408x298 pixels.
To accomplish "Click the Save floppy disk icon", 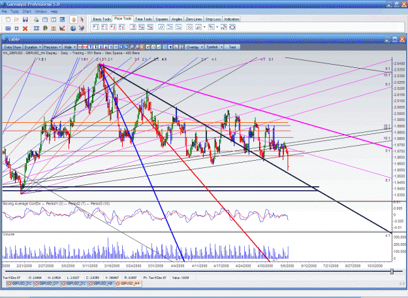I will coord(25,20).
